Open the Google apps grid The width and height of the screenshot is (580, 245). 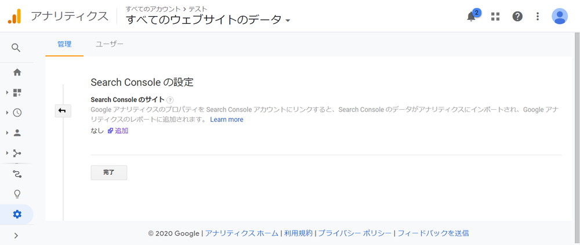pyautogui.click(x=495, y=16)
